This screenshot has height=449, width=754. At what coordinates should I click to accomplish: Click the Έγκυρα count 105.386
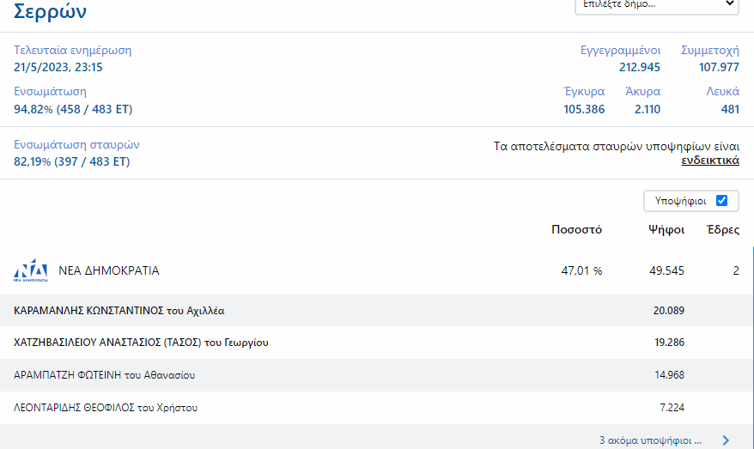pyautogui.click(x=584, y=109)
